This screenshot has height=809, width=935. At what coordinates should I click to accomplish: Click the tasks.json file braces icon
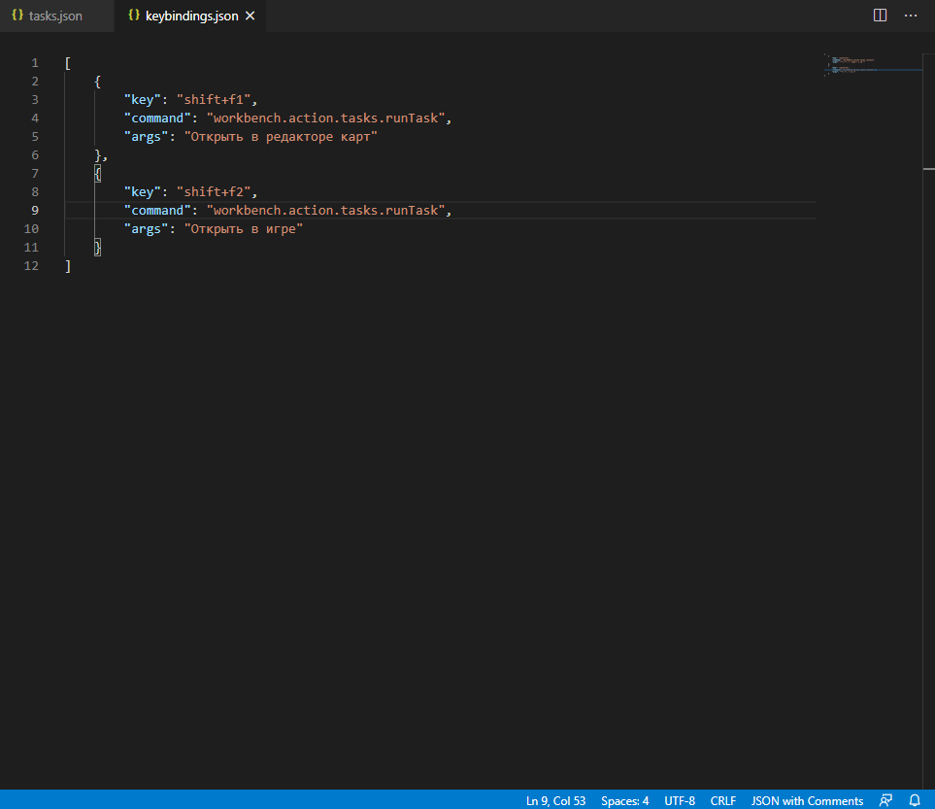pos(17,16)
